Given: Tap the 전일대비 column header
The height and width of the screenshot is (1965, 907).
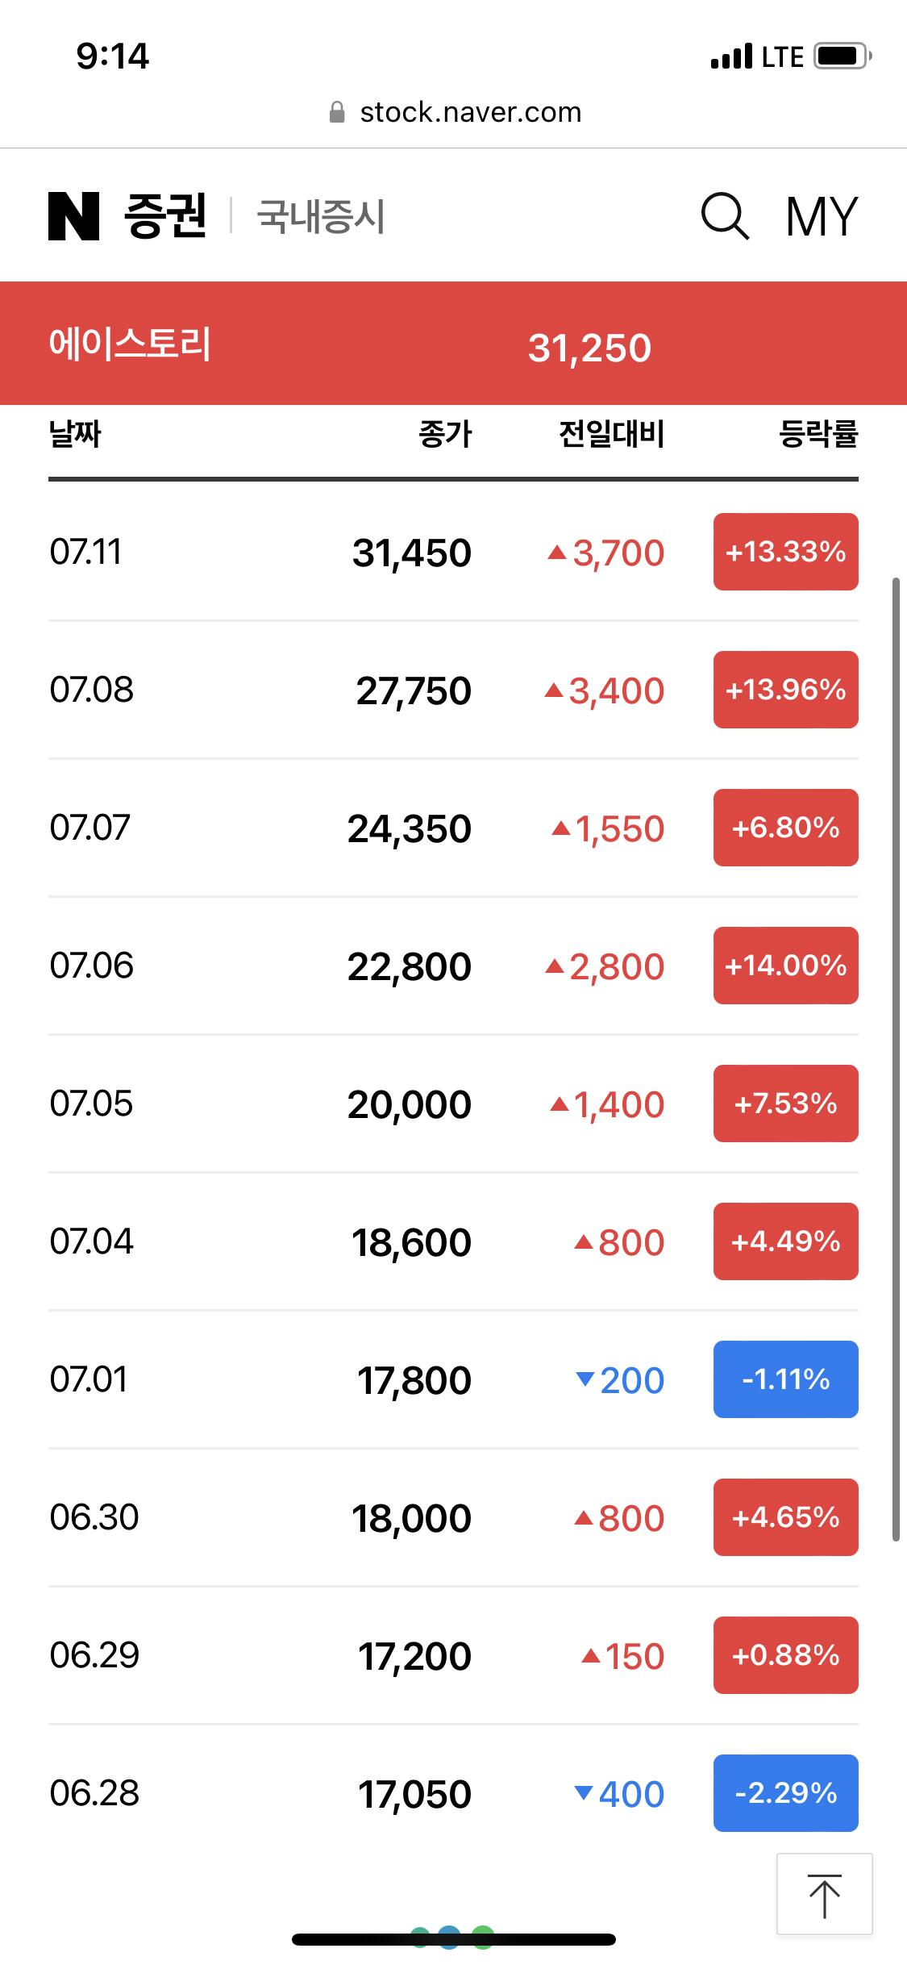Looking at the screenshot, I should point(611,434).
